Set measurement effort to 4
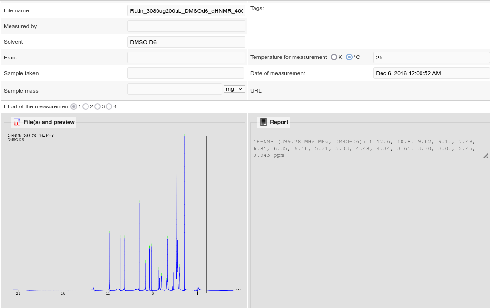 pyautogui.click(x=109, y=106)
